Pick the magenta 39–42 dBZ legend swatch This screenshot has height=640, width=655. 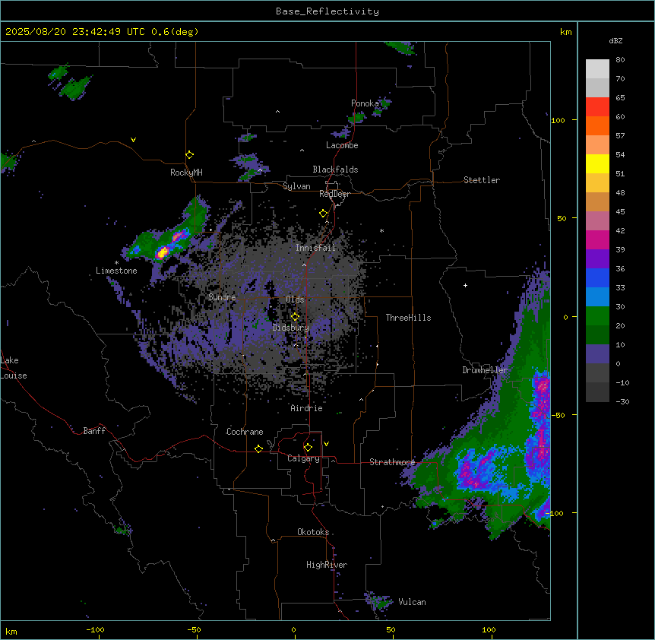click(597, 239)
